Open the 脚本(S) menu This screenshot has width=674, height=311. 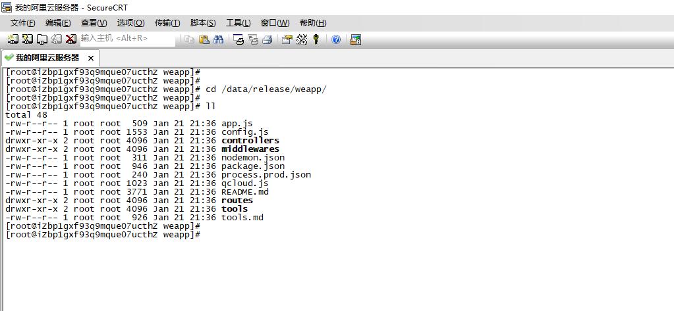pos(203,23)
